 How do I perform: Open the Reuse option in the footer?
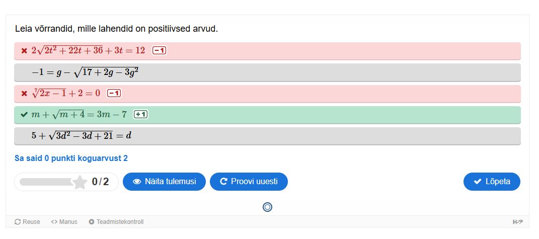(27, 222)
